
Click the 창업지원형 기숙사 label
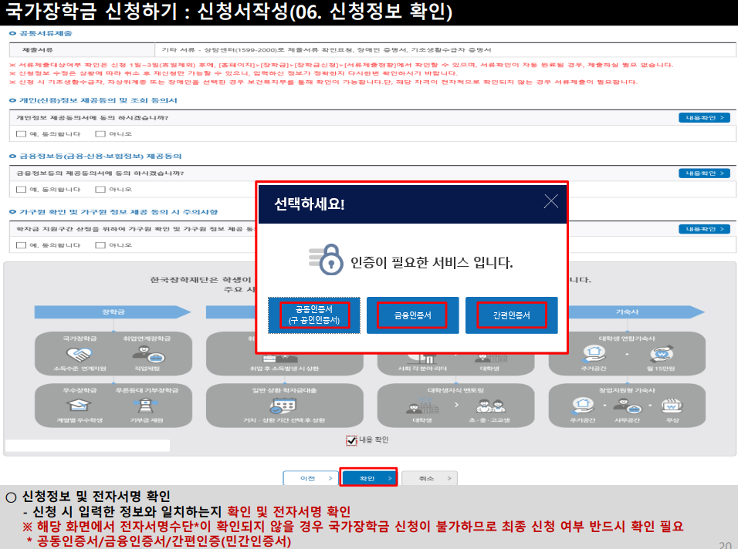[627, 390]
